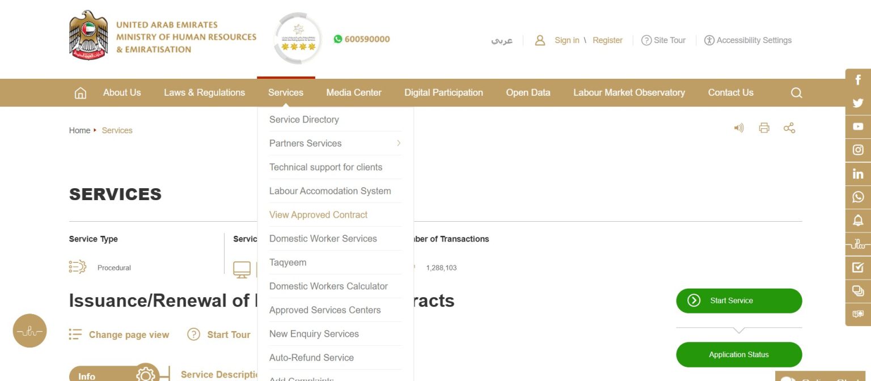The image size is (871, 381).
Task: Click the Start Service button
Action: pos(738,300)
